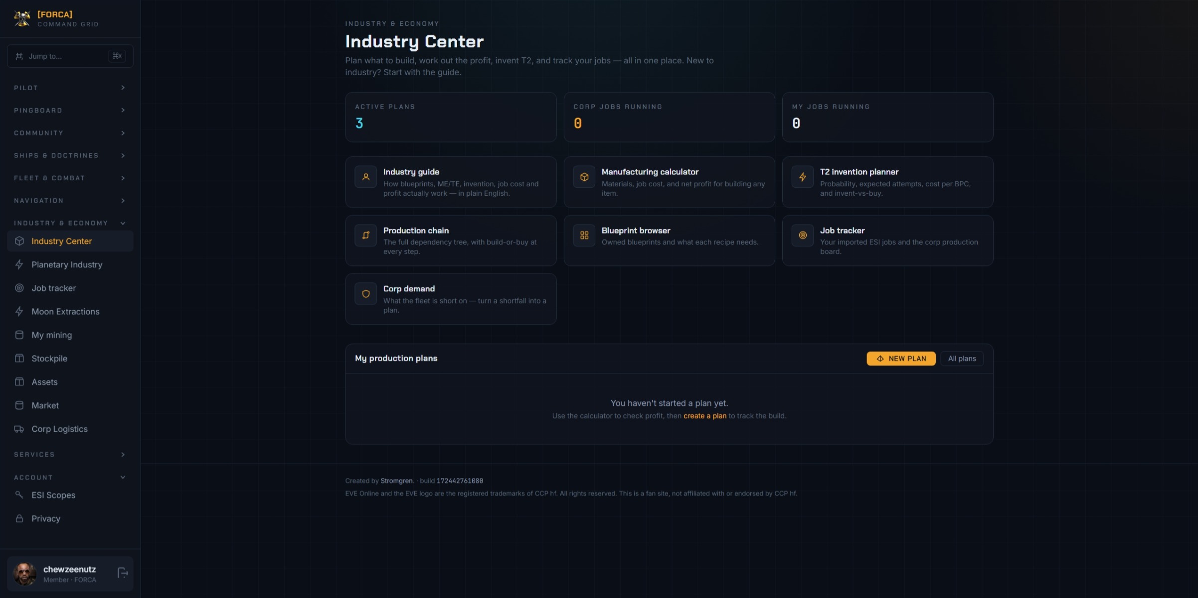Viewport: 1198px width, 598px height.
Task: Click the Industry Center cube icon in sidebar
Action: 19,241
